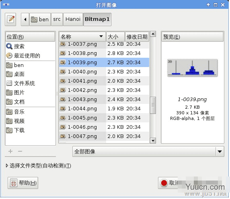The width and height of the screenshot is (230, 199).
Task: Open the 下载 downloads folder
Action: pyautogui.click(x=31, y=130)
